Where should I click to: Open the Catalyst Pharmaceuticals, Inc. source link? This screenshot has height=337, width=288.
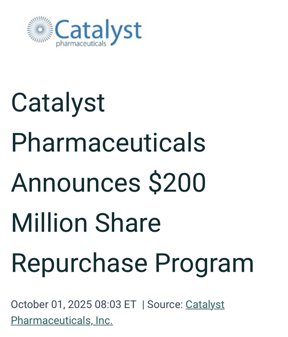click(x=205, y=304)
